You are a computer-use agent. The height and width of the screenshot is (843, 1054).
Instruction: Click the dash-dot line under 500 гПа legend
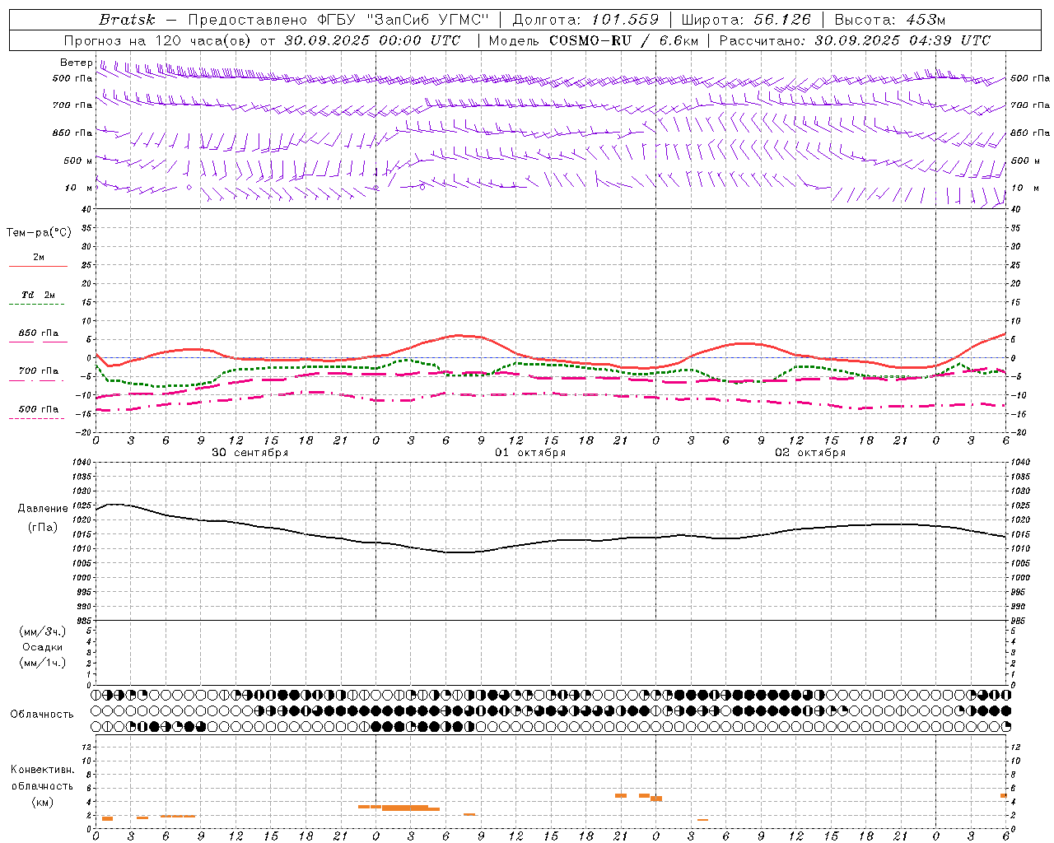pyautogui.click(x=38, y=418)
